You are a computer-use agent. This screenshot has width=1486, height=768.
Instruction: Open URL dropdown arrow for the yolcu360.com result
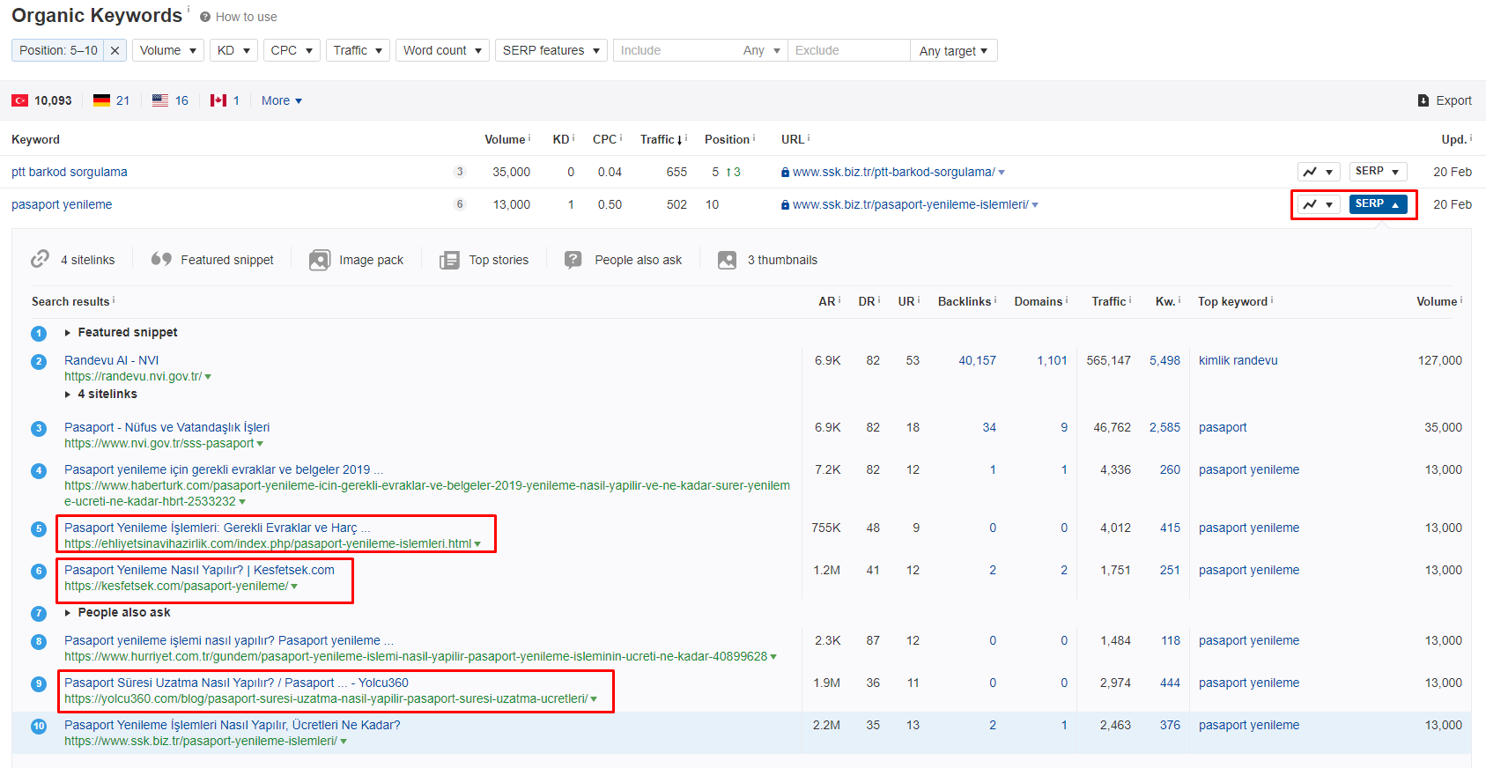pos(594,699)
